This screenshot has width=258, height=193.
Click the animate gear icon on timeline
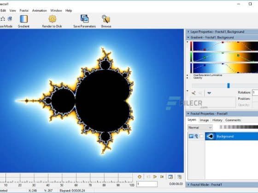tap(140, 177)
